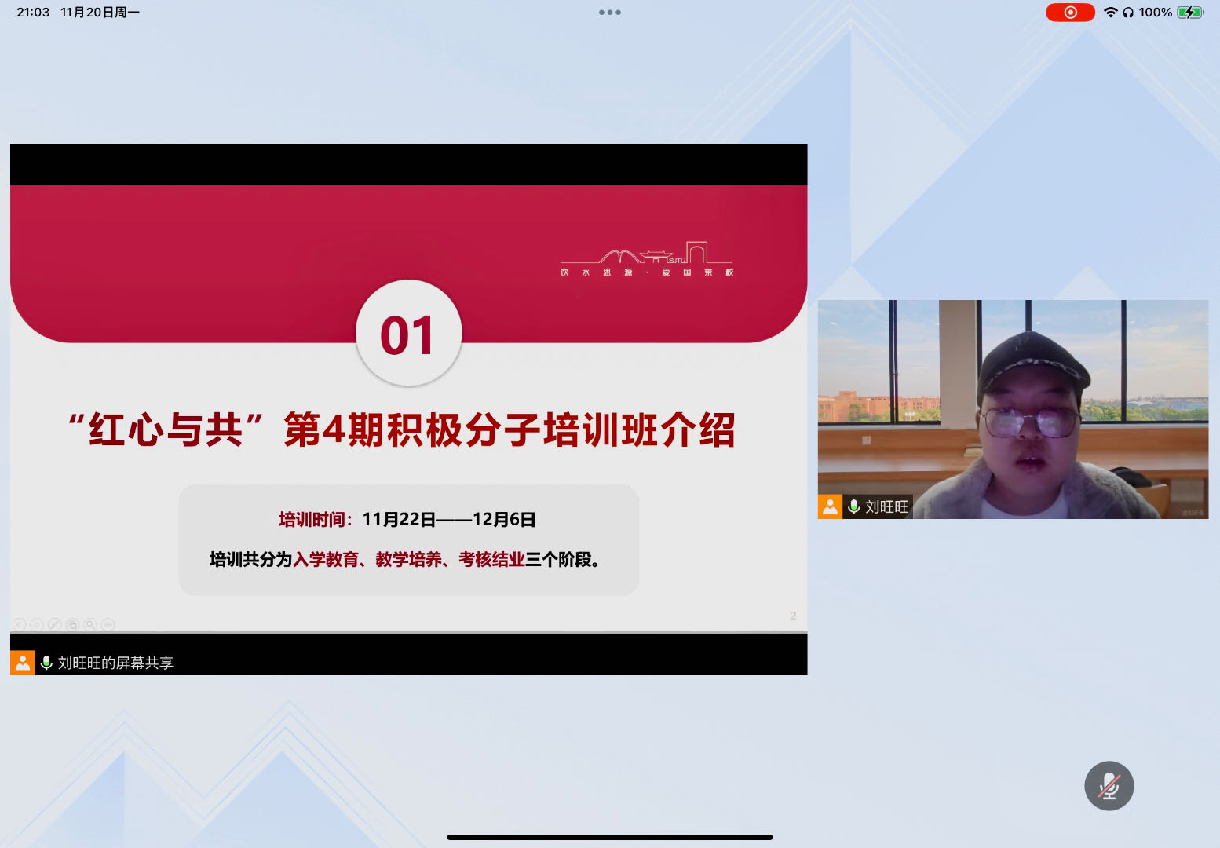The image size is (1220, 848).
Task: Click the green microphone icon beside 刘旺旺
Action: (853, 506)
